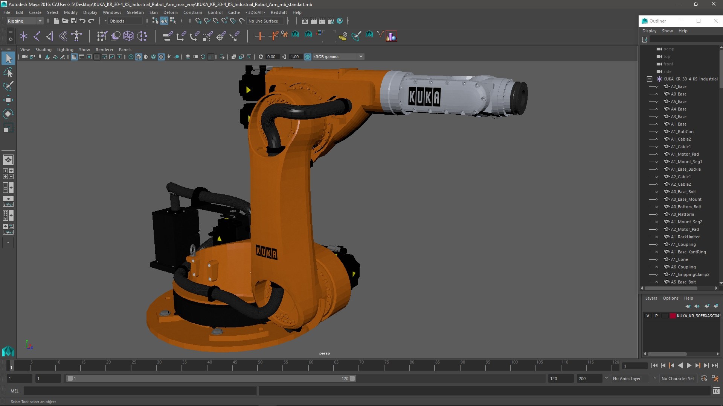Image resolution: width=723 pixels, height=406 pixels.
Task: Toggle textured display in viewport
Action: click(161, 57)
